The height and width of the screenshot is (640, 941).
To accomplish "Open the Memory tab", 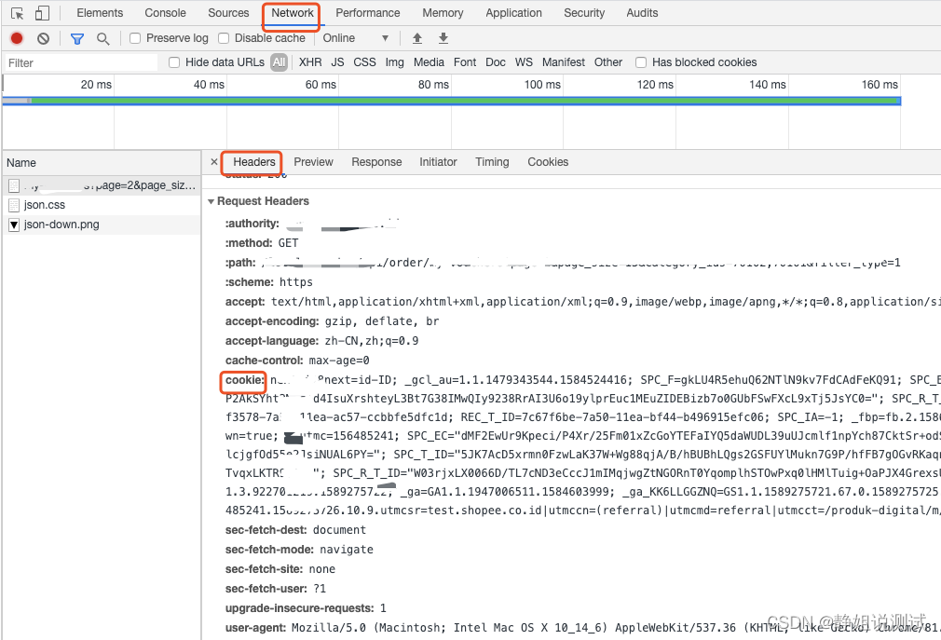I will 443,13.
